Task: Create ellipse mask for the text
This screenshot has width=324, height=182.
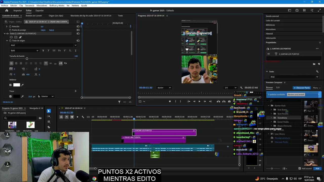Action: (11, 37)
